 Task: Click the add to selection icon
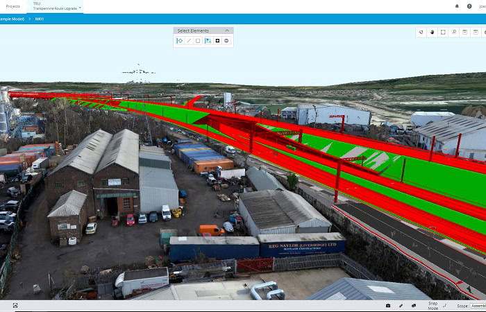click(x=217, y=41)
